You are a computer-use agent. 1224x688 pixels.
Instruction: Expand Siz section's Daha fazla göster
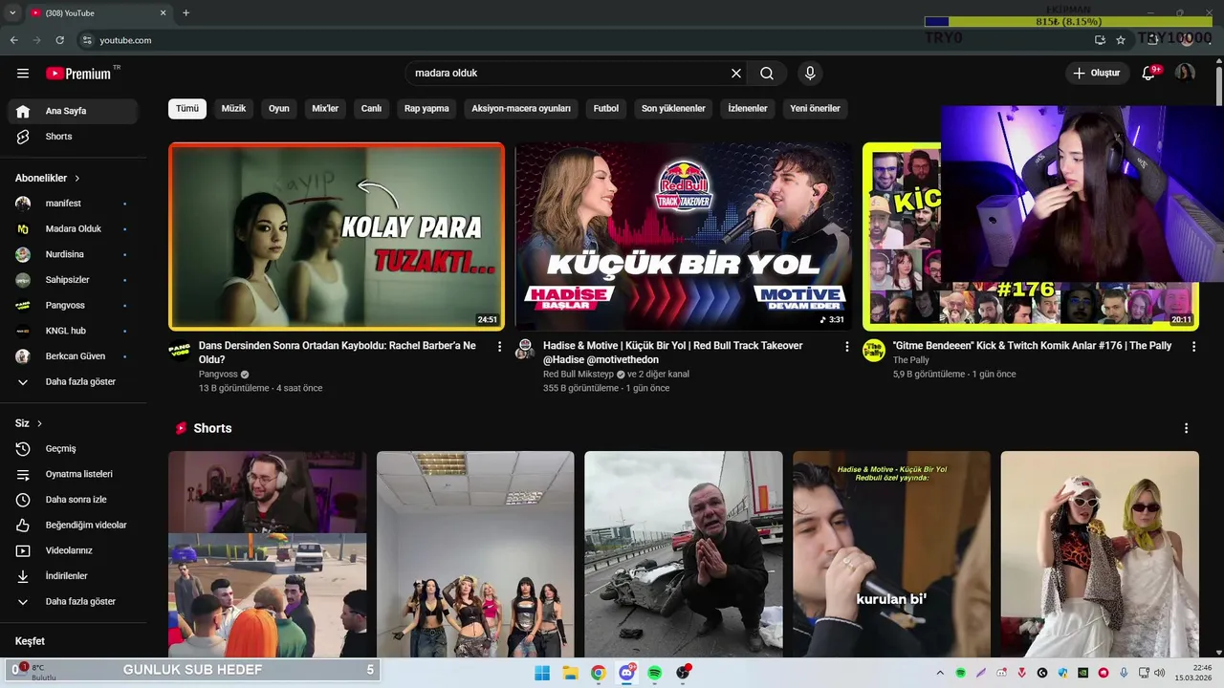point(73,602)
